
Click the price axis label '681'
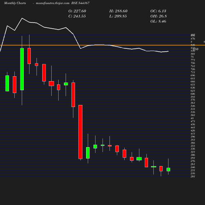click(193, 78)
